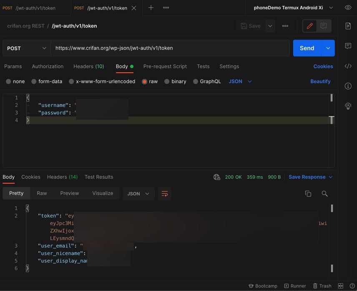Open the phoneDemo Termux environment dropdown
The height and width of the screenshot is (291, 357).
(294, 8)
